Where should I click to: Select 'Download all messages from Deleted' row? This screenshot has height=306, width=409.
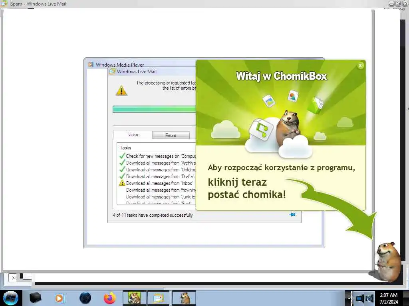coord(157,170)
